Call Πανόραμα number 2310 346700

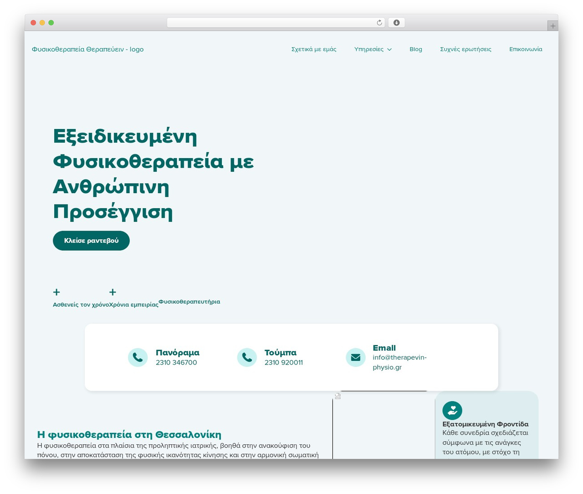176,362
